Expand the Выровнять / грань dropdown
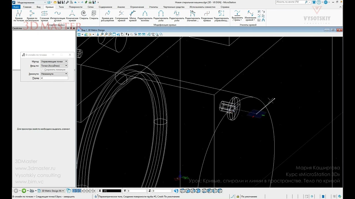 [x=237, y=16]
